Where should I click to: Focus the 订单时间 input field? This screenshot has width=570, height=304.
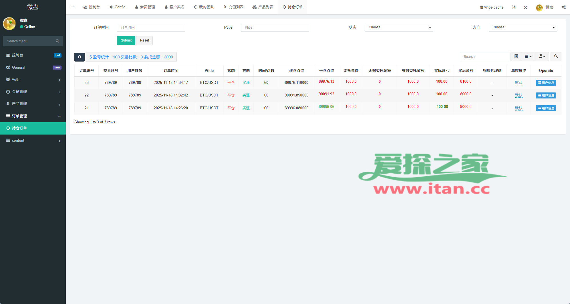[151, 27]
